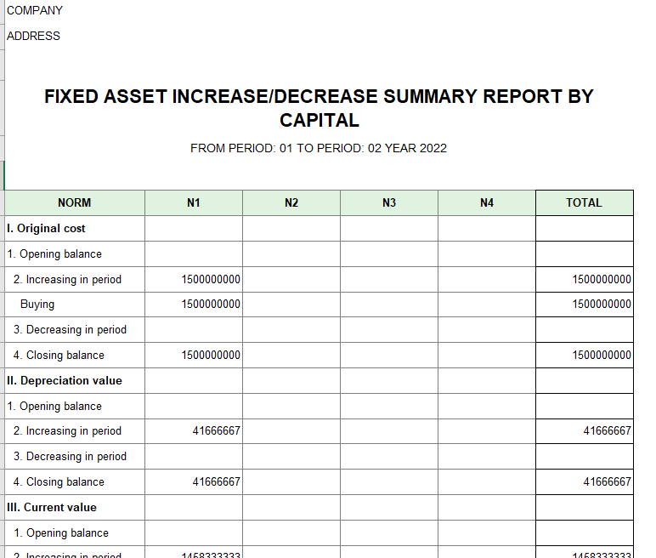Image resolution: width=656 pixels, height=558 pixels.
Task: Click the N1 column header
Action: (x=194, y=203)
